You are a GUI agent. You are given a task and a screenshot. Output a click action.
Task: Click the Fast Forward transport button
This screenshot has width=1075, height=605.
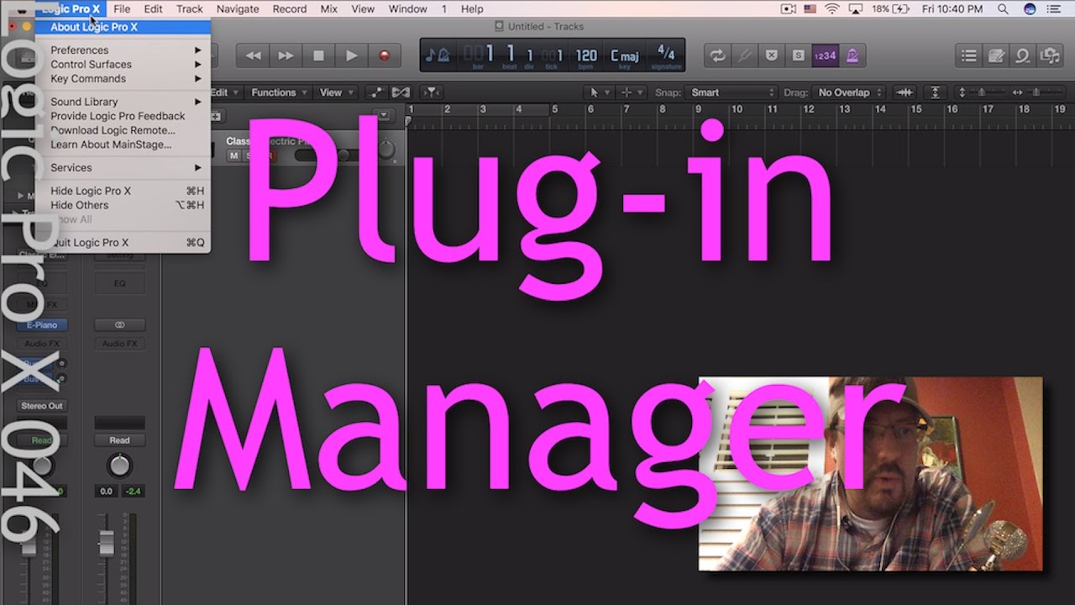click(286, 56)
